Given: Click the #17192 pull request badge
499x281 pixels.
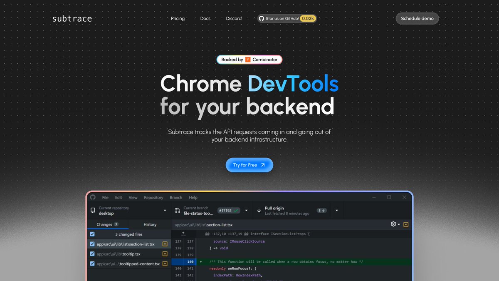Looking at the screenshot, I should click(229, 211).
